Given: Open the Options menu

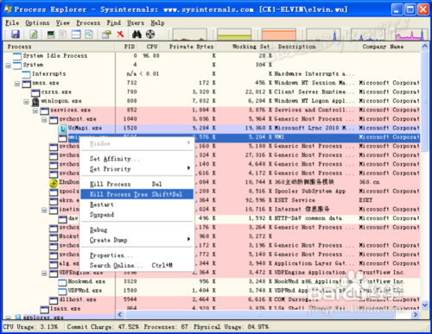Looking at the screenshot, I should 37,22.
